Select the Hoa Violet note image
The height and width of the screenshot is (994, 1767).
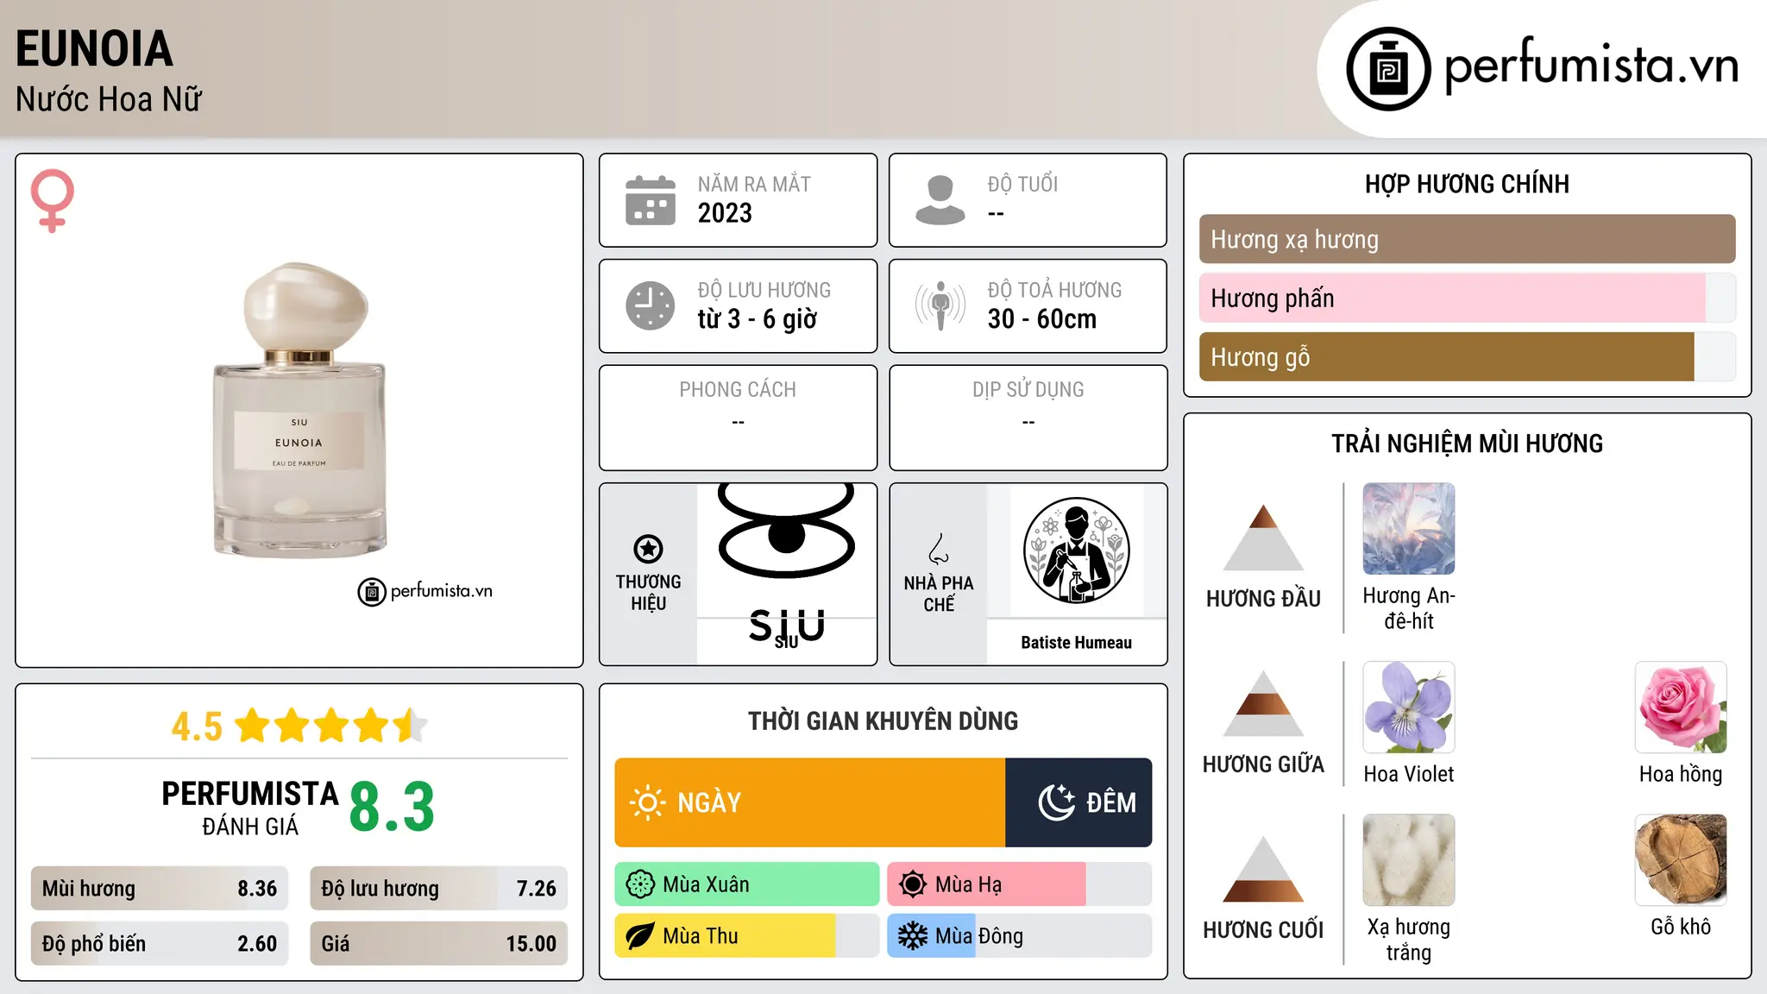click(1409, 708)
